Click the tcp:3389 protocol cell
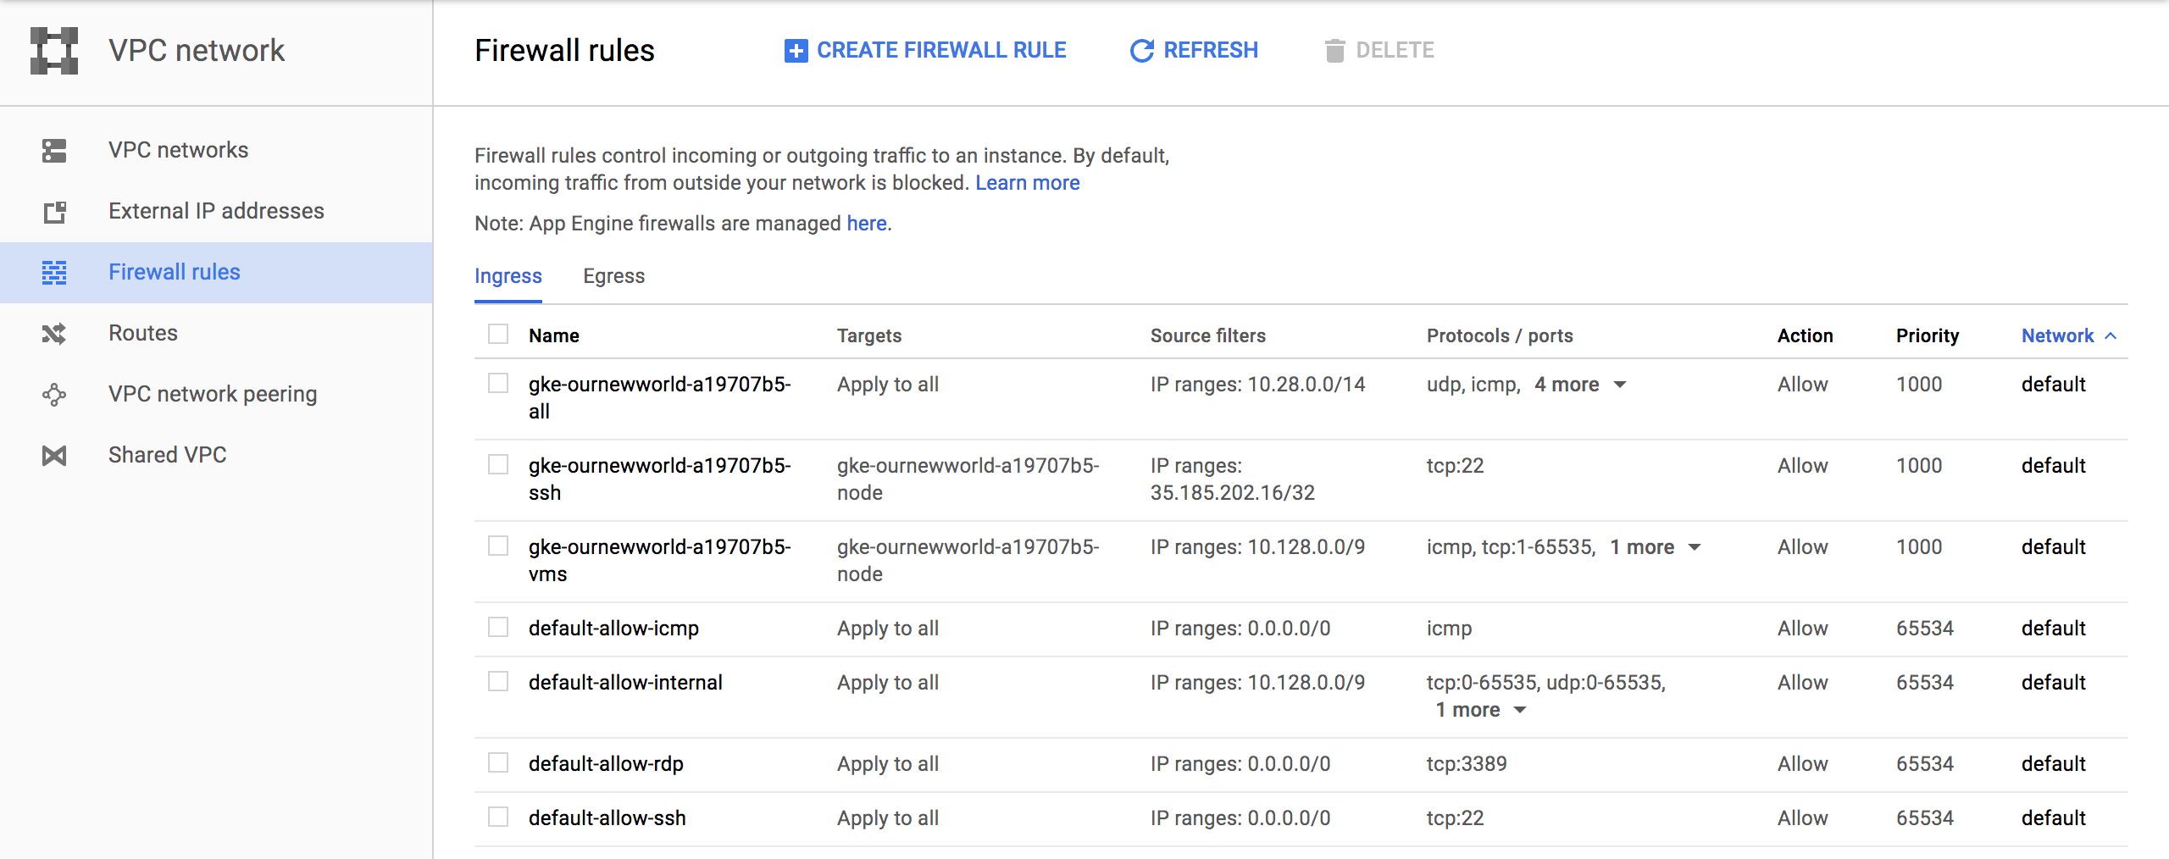Image resolution: width=2169 pixels, height=859 pixels. (x=1467, y=764)
